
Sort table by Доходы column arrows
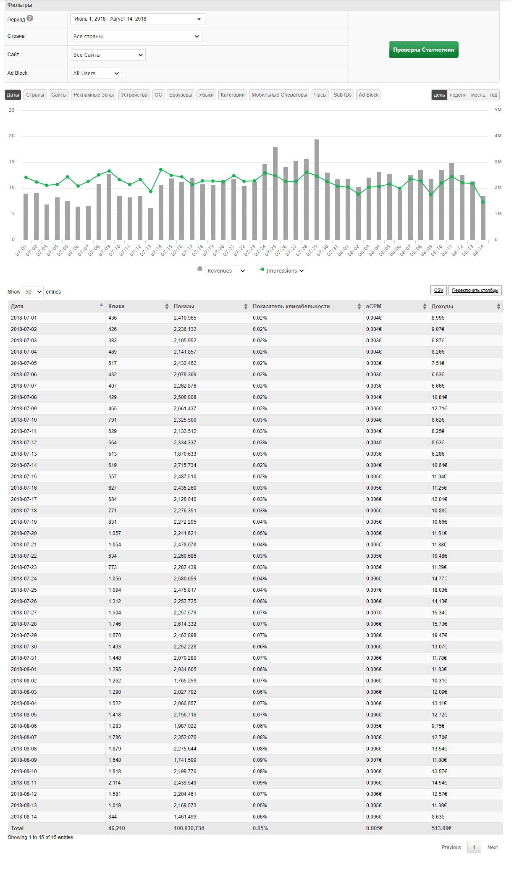498,307
